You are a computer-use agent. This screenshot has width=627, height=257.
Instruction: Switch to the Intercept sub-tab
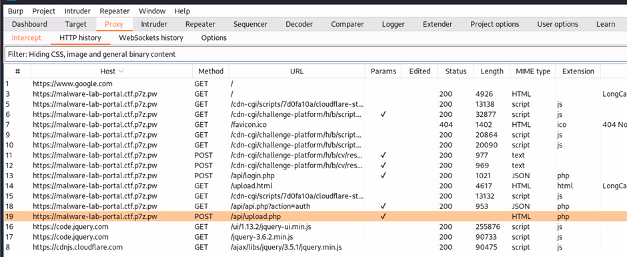click(x=27, y=38)
